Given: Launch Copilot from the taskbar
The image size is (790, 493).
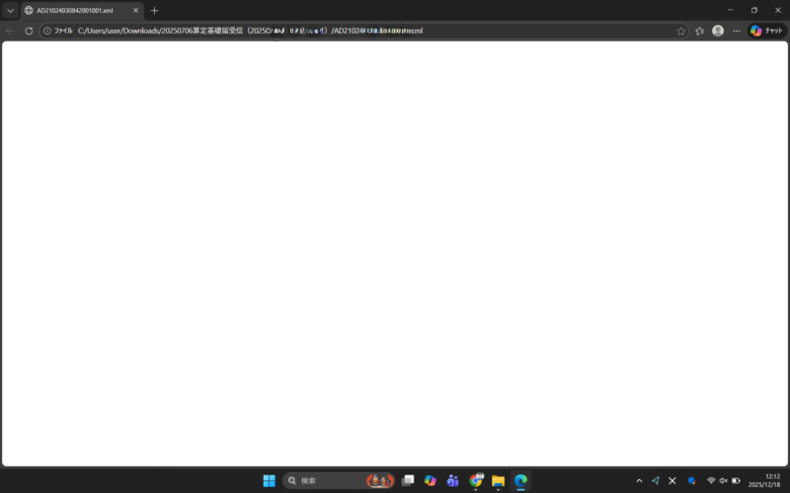Looking at the screenshot, I should pyautogui.click(x=430, y=480).
